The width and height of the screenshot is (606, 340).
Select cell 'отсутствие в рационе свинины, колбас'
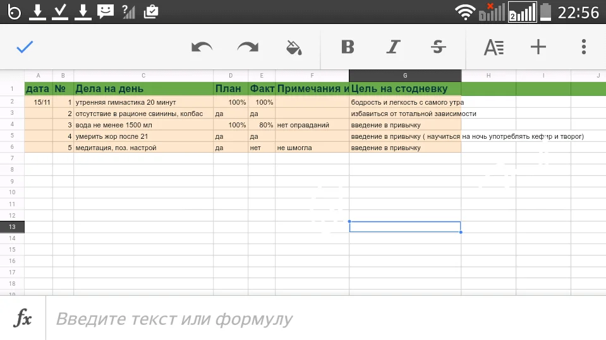143,114
